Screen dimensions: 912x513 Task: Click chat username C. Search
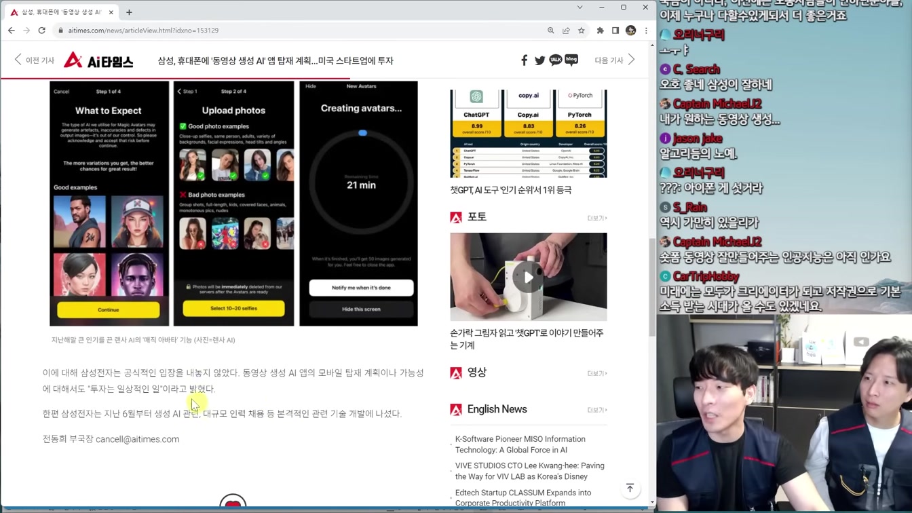pyautogui.click(x=696, y=69)
